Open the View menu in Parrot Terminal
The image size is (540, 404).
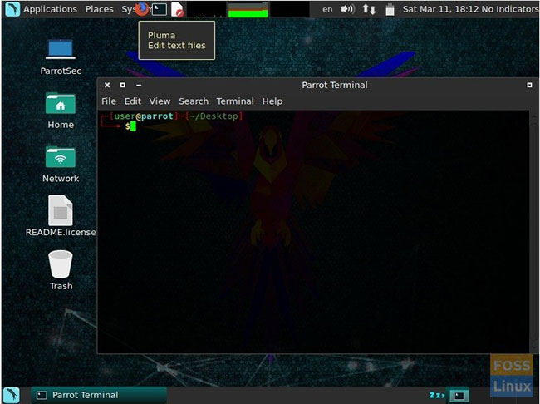click(160, 101)
